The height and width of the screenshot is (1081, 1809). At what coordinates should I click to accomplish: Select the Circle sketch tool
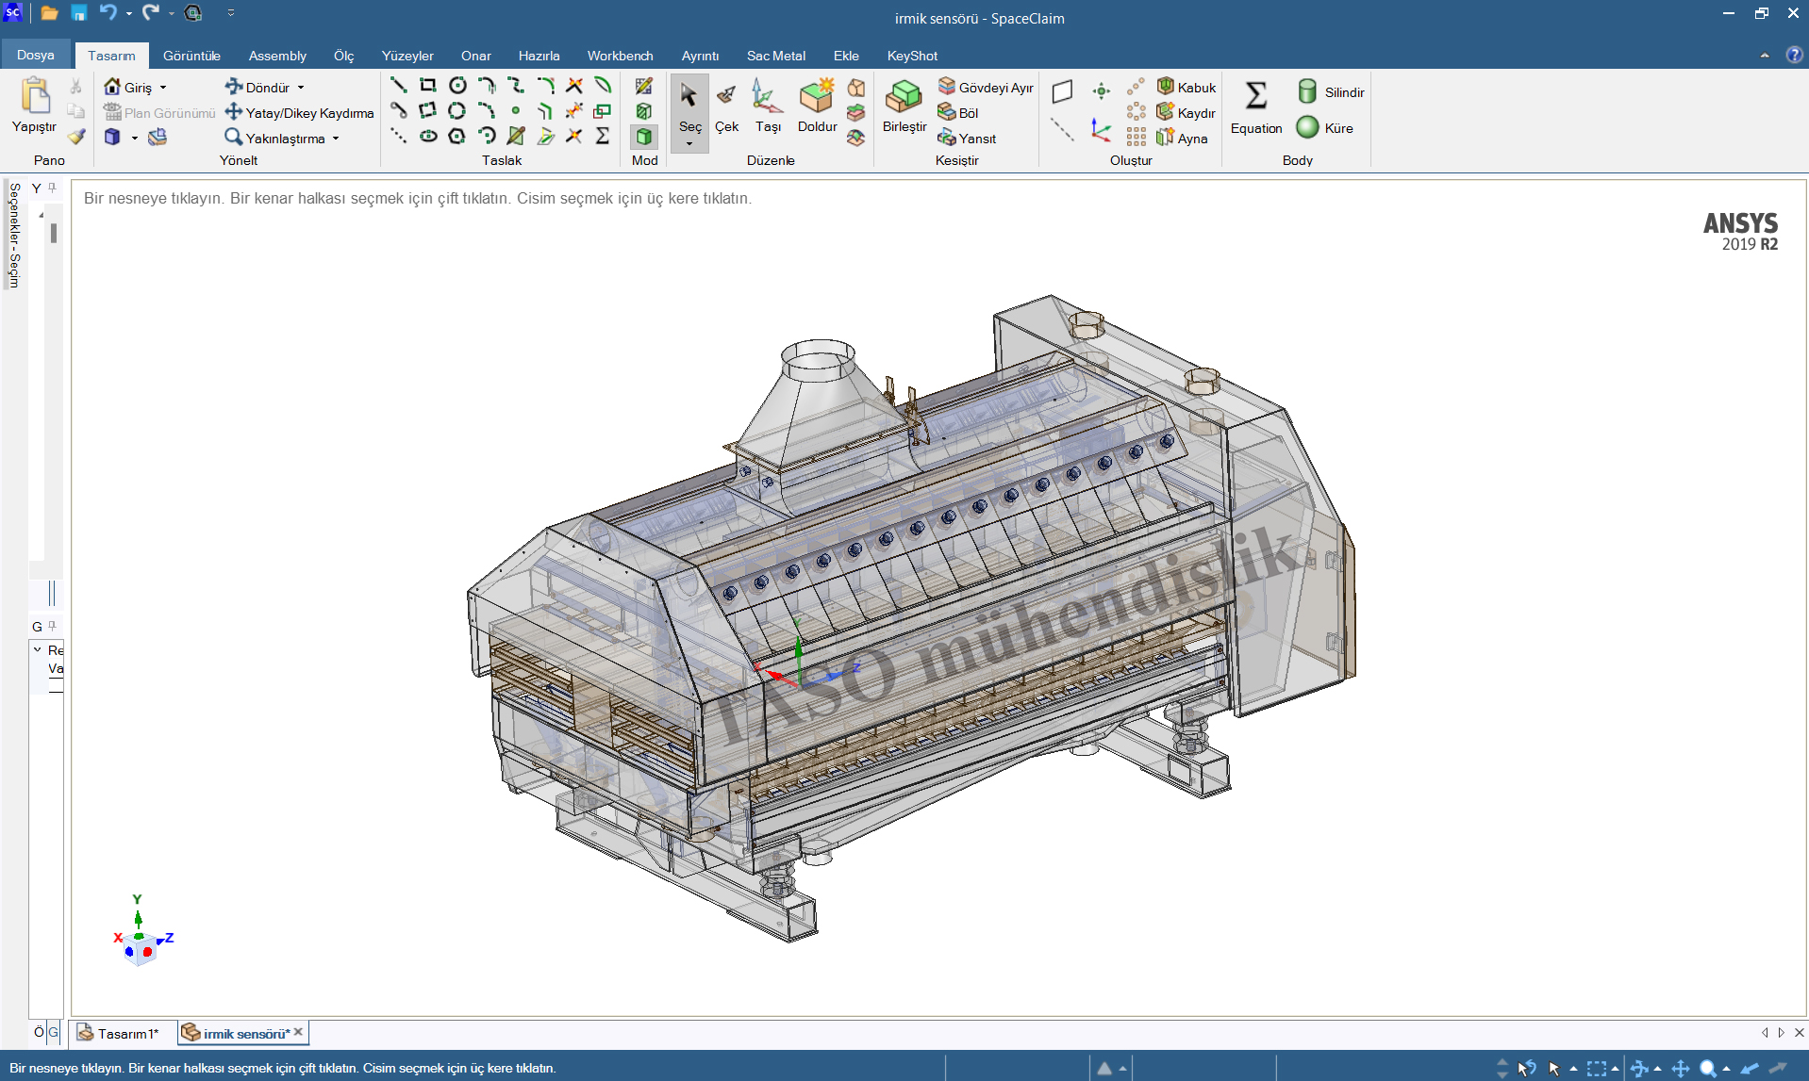tap(457, 86)
